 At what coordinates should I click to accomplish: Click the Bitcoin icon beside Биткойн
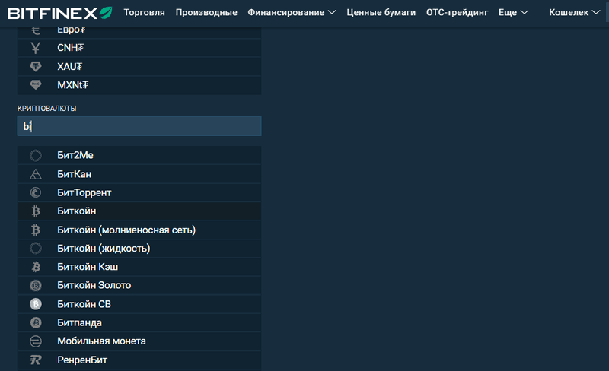click(35, 211)
